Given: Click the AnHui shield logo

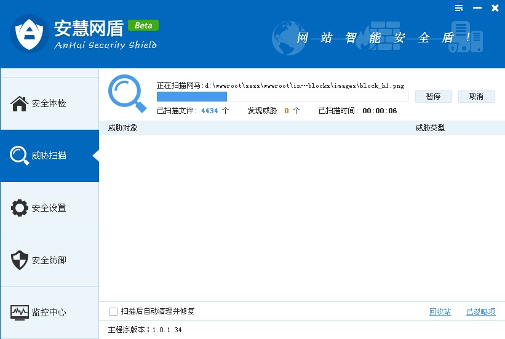Looking at the screenshot, I should tap(30, 33).
